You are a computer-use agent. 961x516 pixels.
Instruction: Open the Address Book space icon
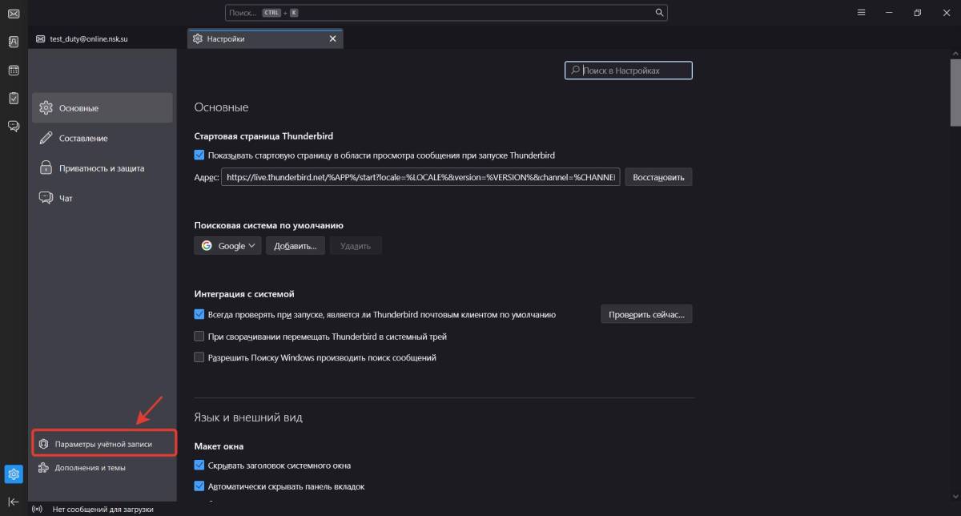pos(14,42)
